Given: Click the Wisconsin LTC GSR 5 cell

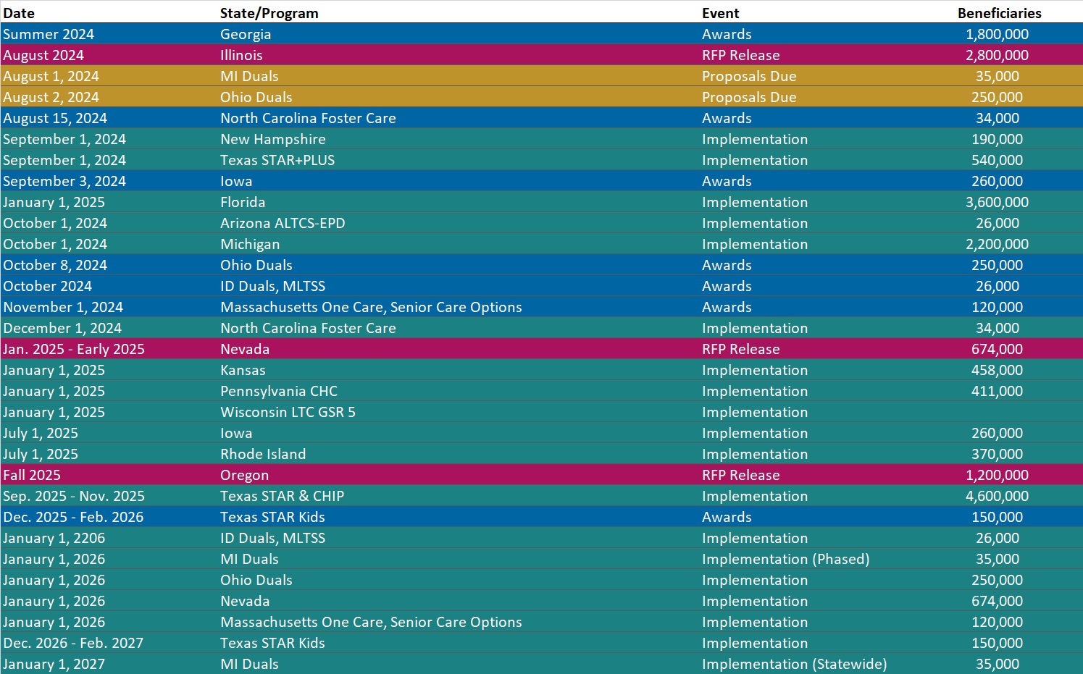Looking at the screenshot, I should click(288, 412).
